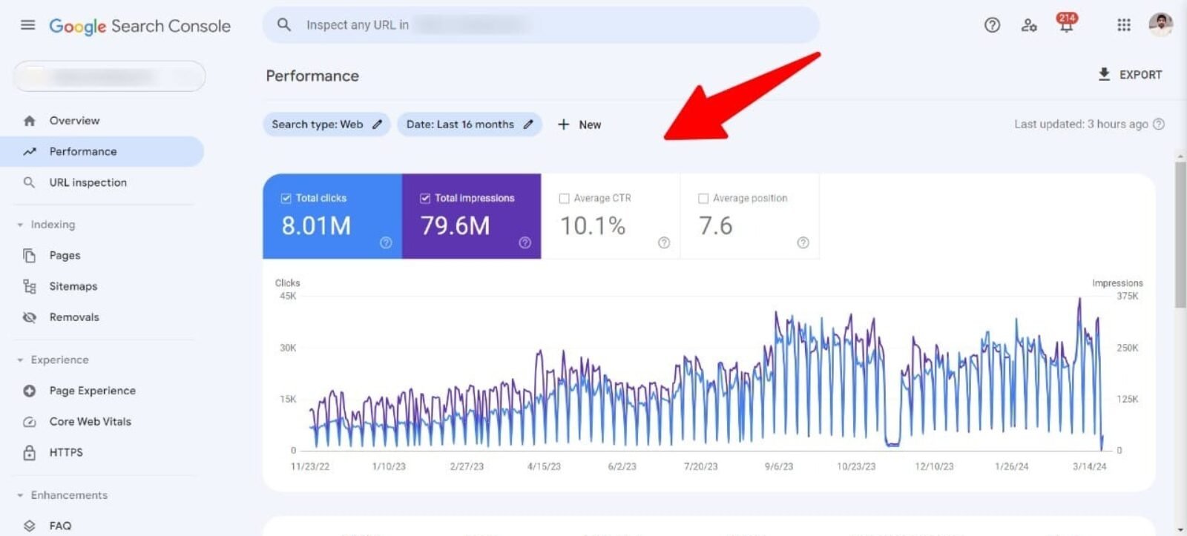Open URL inspection in sidebar
This screenshot has height=536, width=1187.
88,182
